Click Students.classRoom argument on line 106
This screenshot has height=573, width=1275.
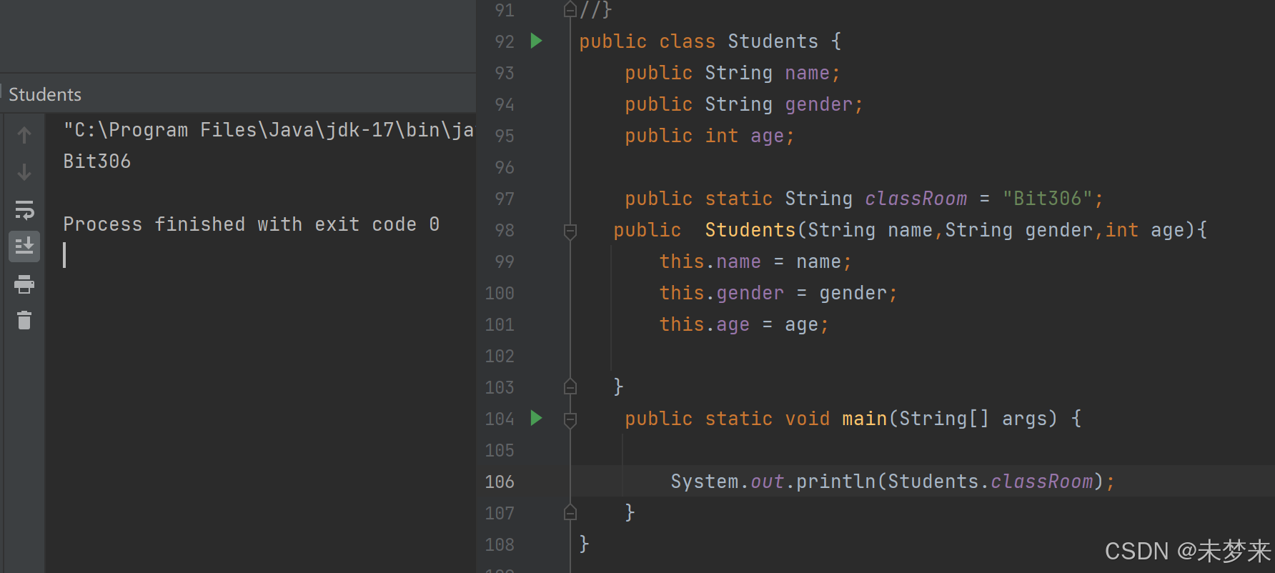[x=991, y=482]
